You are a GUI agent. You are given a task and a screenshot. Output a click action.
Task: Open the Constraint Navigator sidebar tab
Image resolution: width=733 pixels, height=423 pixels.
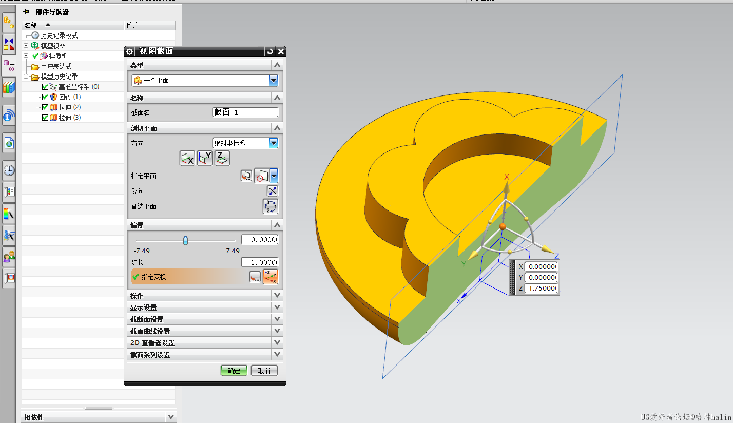tap(9, 44)
